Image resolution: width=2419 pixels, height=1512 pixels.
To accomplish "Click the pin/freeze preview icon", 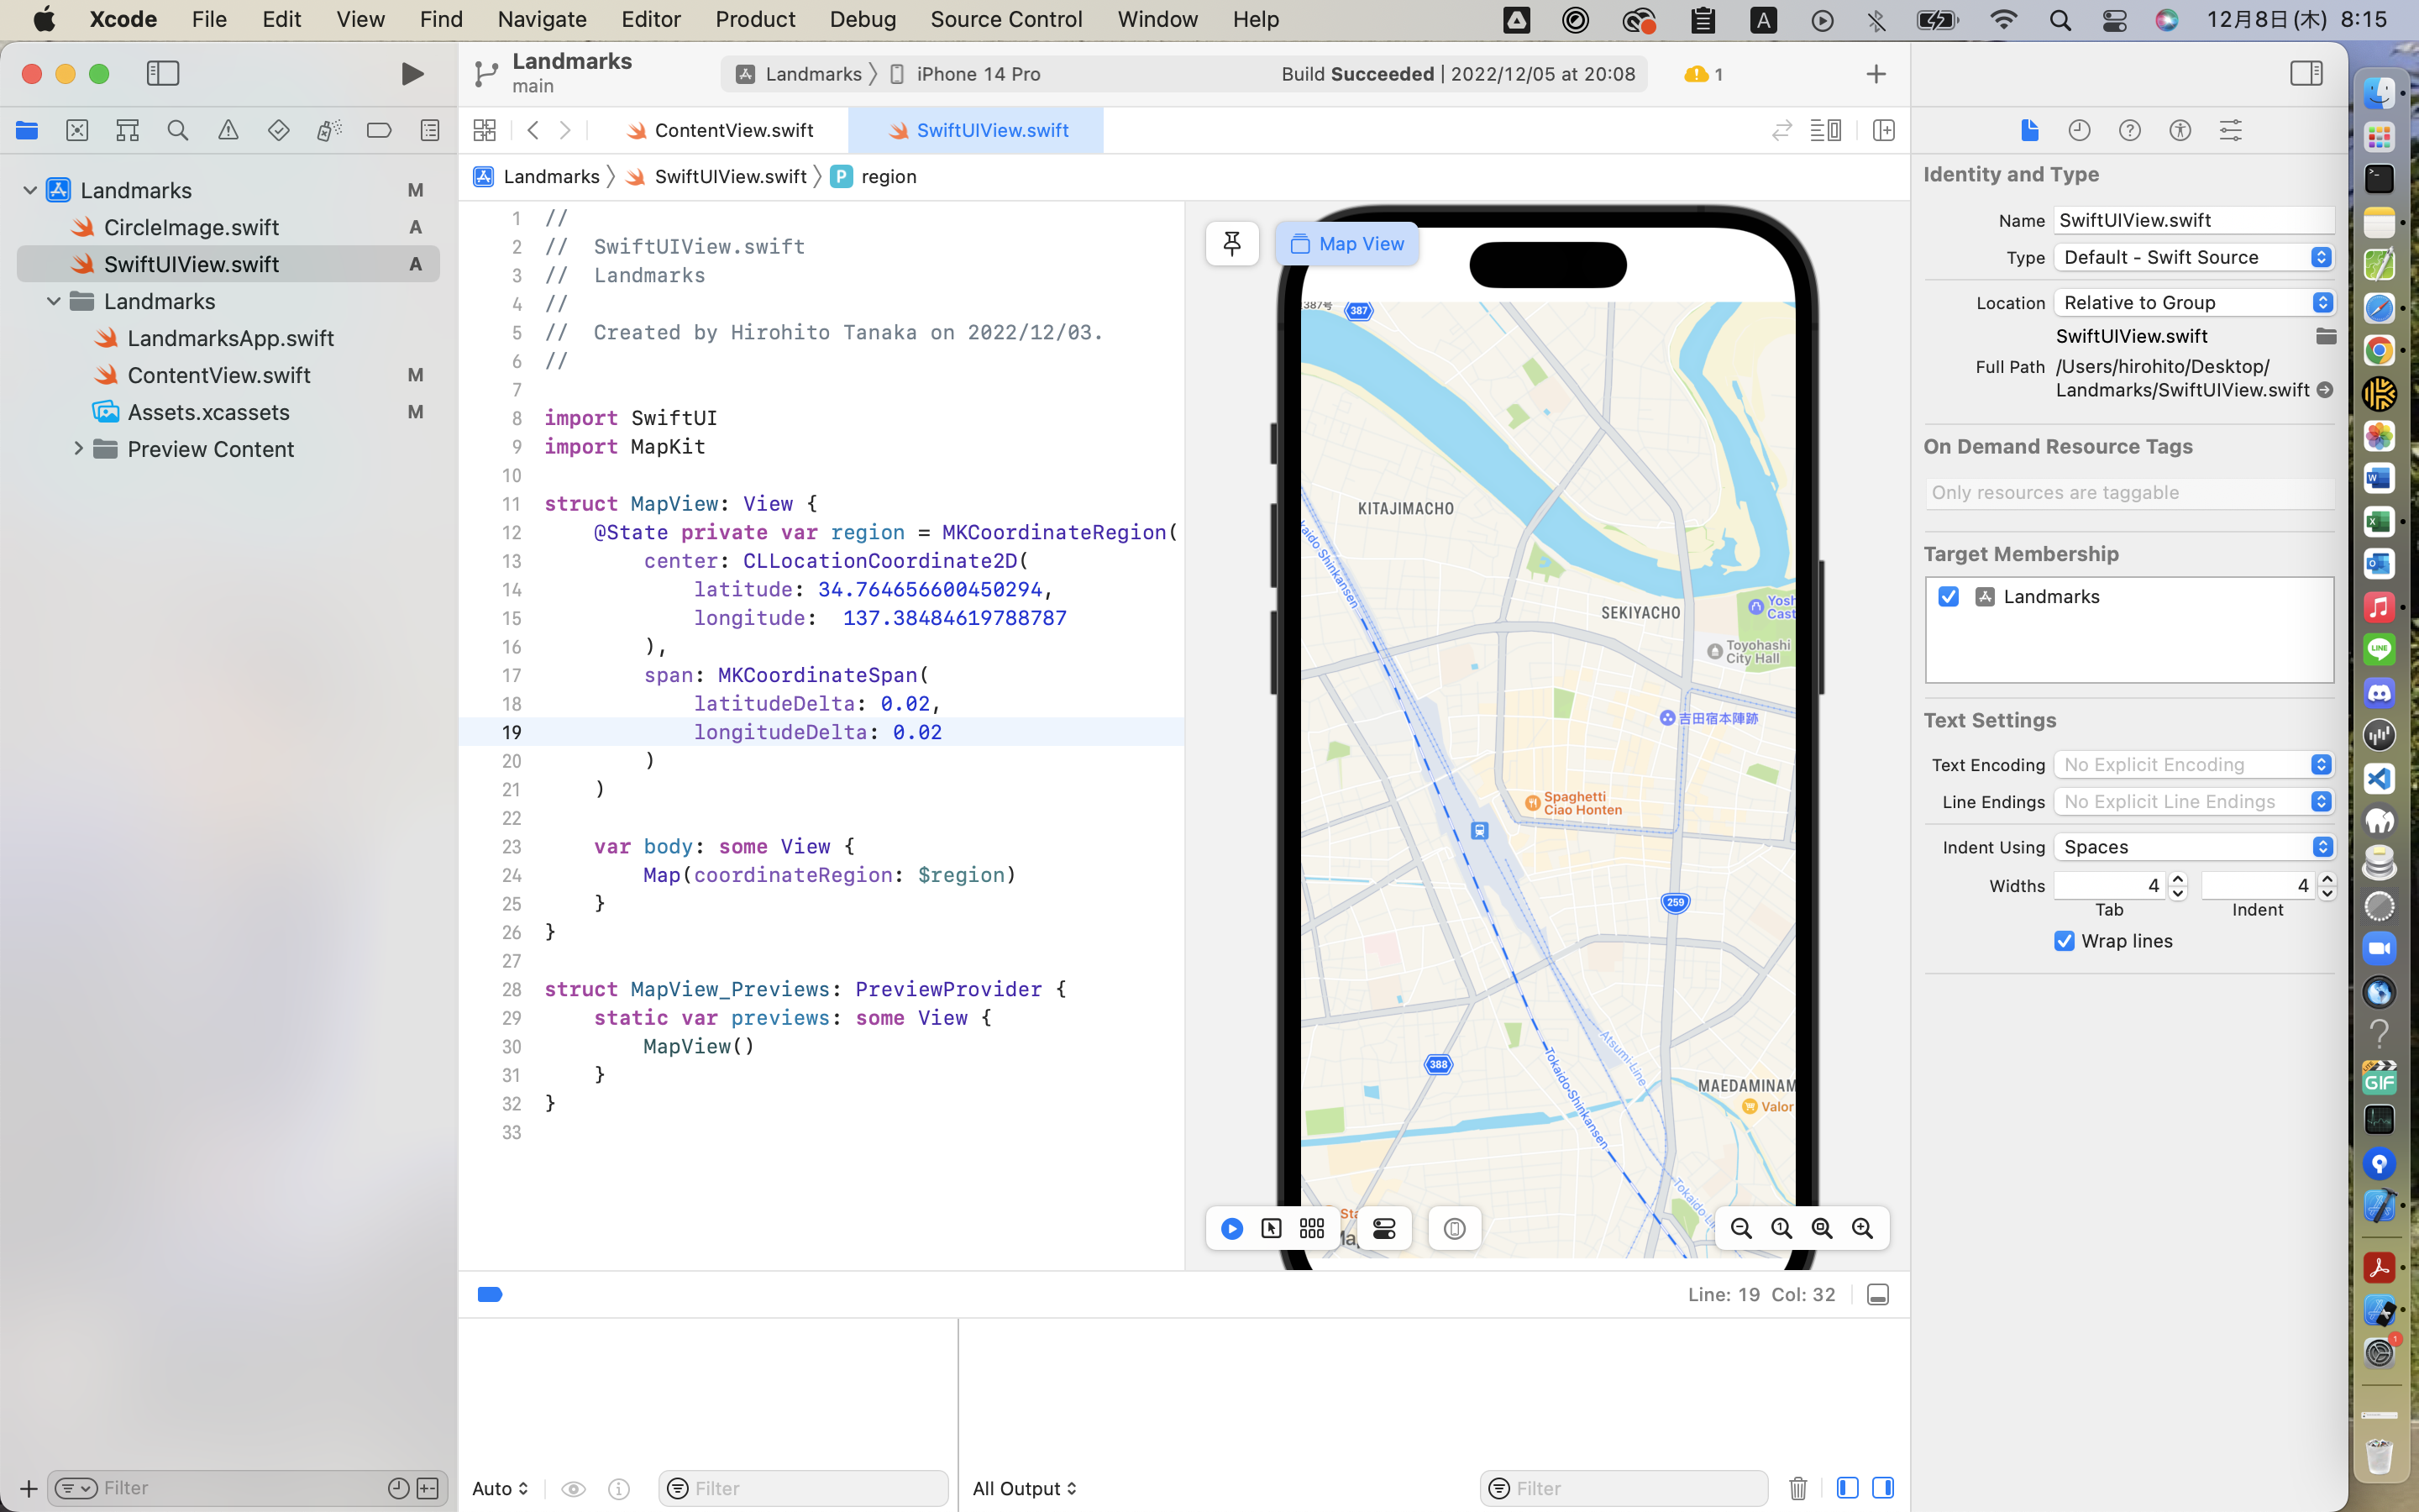I will (1231, 244).
